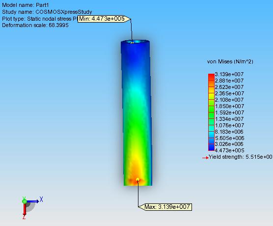
Task: Click the maximum stress node marker on the tube
Action: (x=137, y=179)
